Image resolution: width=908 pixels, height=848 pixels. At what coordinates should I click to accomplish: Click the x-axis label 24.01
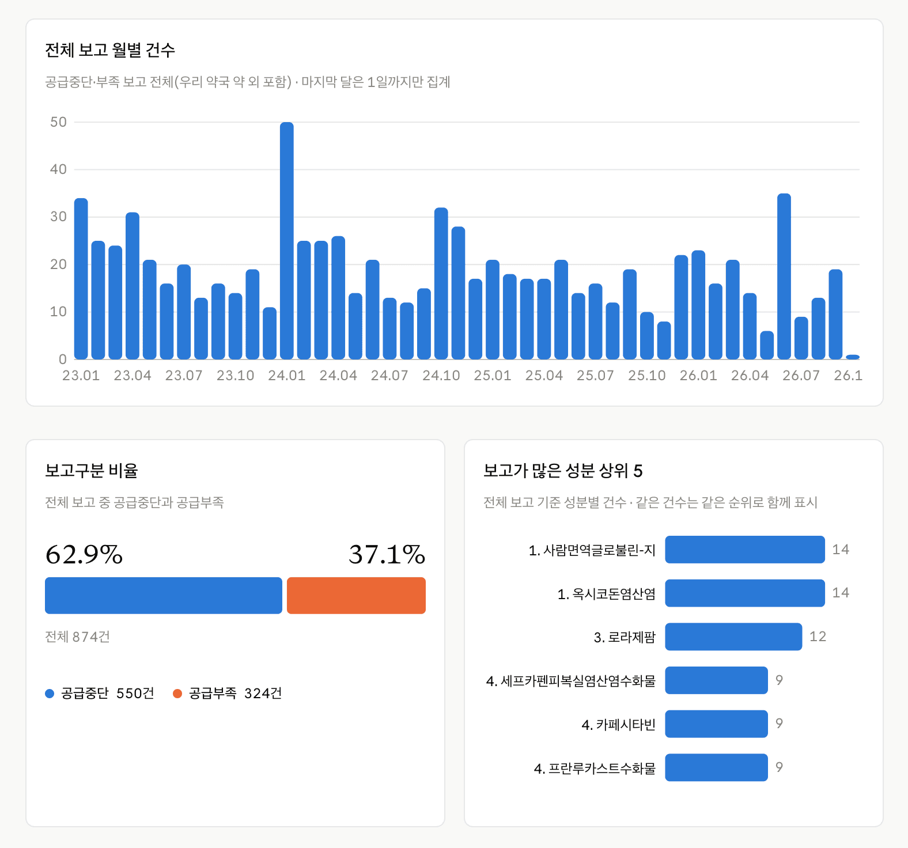pos(287,376)
